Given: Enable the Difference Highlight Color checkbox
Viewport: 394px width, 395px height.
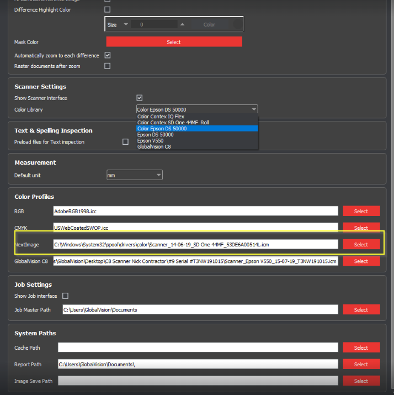Looking at the screenshot, I should pyautogui.click(x=108, y=9).
